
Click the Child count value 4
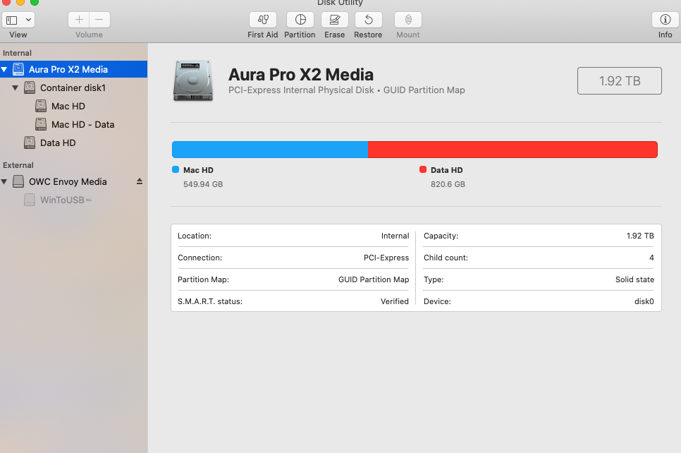651,258
